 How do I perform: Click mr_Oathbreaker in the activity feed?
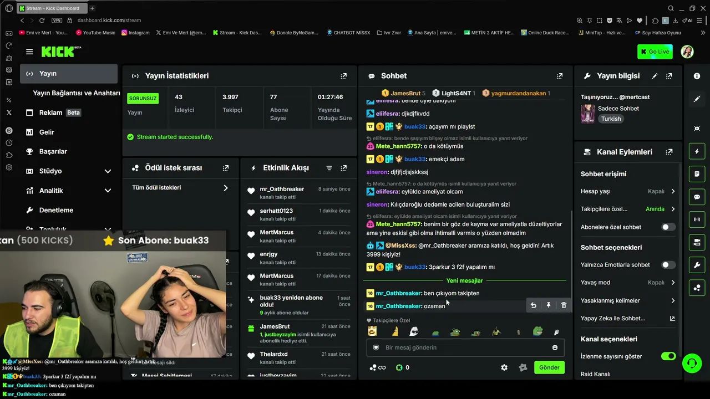point(282,189)
